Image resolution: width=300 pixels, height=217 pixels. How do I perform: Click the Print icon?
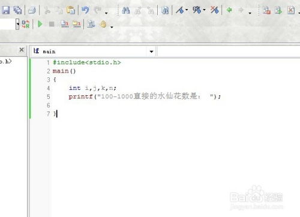pos(32,10)
